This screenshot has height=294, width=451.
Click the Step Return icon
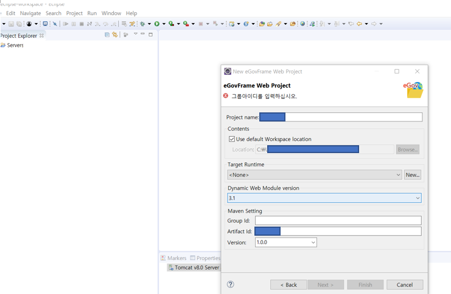[x=114, y=24]
